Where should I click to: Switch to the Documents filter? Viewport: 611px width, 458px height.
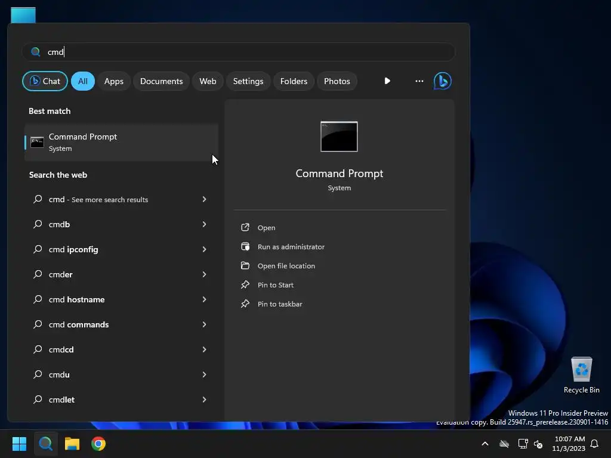pyautogui.click(x=161, y=81)
